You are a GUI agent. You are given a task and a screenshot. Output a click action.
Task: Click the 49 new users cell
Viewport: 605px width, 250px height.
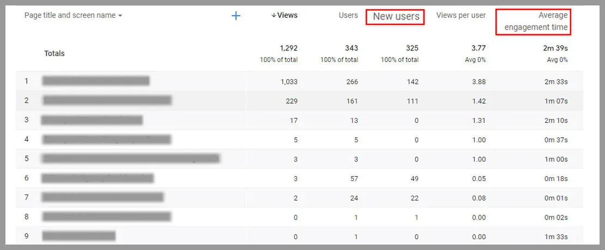coord(414,178)
